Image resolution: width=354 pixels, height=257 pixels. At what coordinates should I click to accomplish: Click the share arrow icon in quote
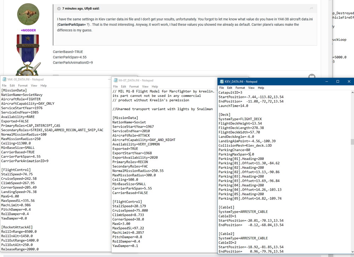[311, 8]
